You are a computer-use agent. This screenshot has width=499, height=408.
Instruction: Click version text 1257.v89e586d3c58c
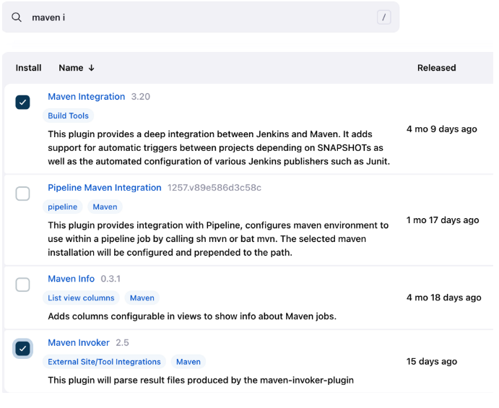pos(214,188)
